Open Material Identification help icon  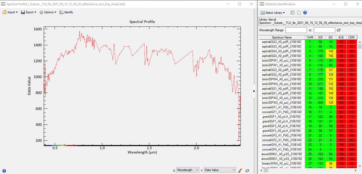[305, 13]
